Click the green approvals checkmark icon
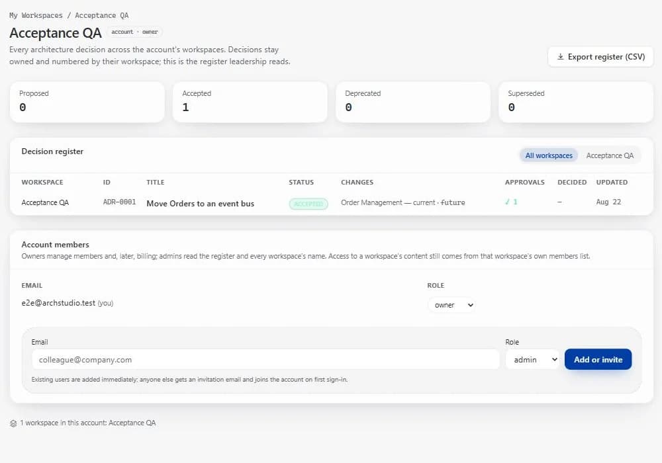Screen dimensions: 662x463 coord(507,202)
